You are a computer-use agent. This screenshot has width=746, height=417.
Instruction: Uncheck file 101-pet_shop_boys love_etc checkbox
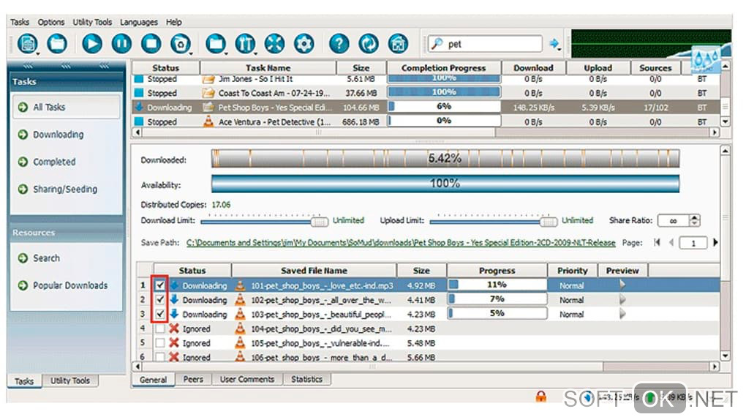[x=160, y=285]
